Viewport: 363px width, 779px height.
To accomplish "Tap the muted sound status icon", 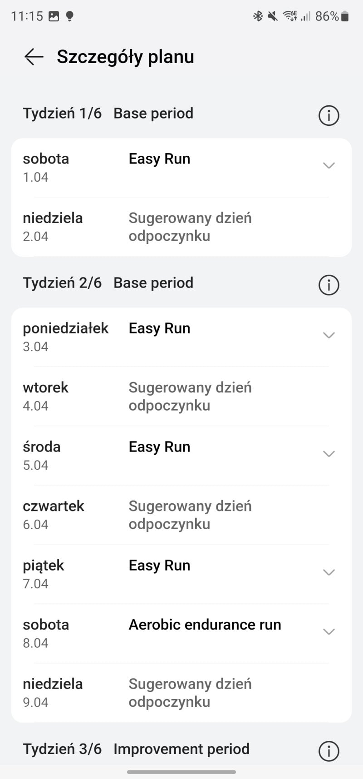I will point(272,16).
